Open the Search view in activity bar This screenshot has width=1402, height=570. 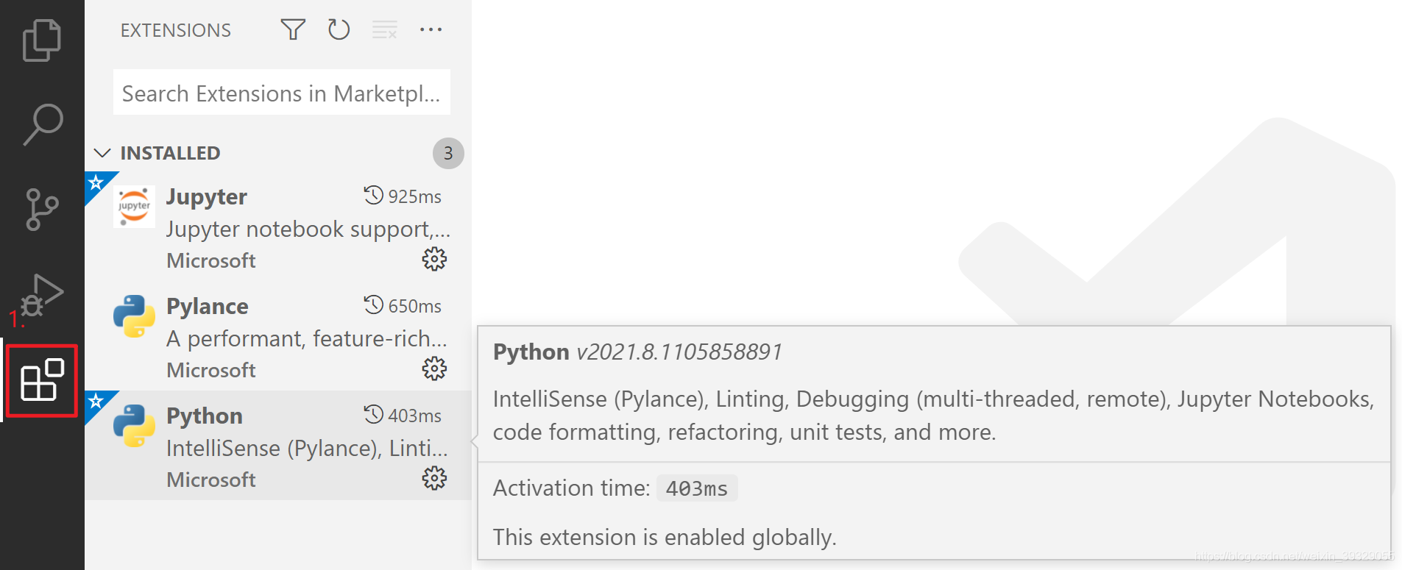point(42,124)
